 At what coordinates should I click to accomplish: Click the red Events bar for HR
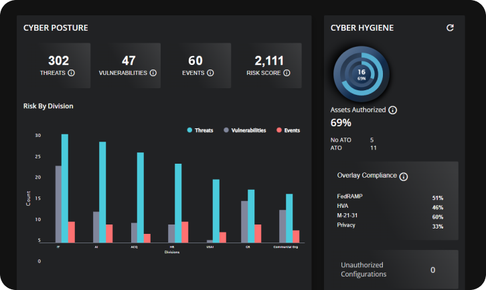click(185, 231)
